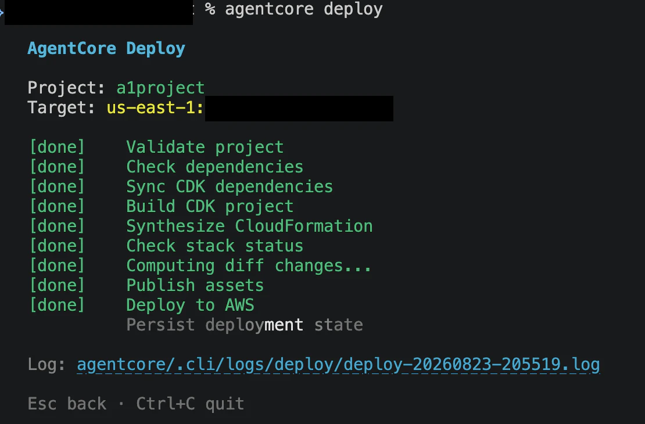
Task: Click the a1project project name
Action: click(160, 88)
